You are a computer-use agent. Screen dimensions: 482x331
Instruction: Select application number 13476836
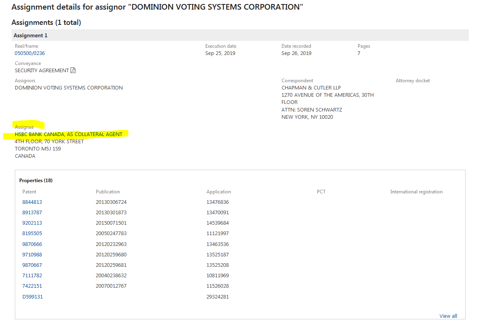click(x=218, y=202)
